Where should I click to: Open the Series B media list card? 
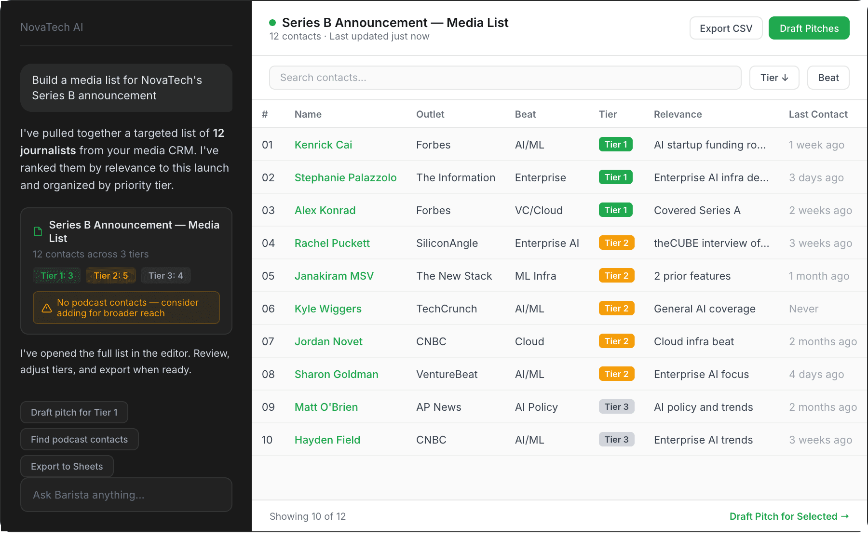click(126, 271)
